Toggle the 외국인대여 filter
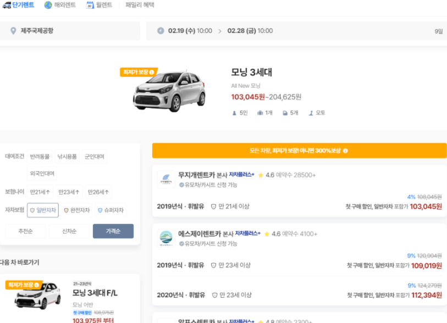Viewport: 447px width, 323px height. click(x=42, y=173)
